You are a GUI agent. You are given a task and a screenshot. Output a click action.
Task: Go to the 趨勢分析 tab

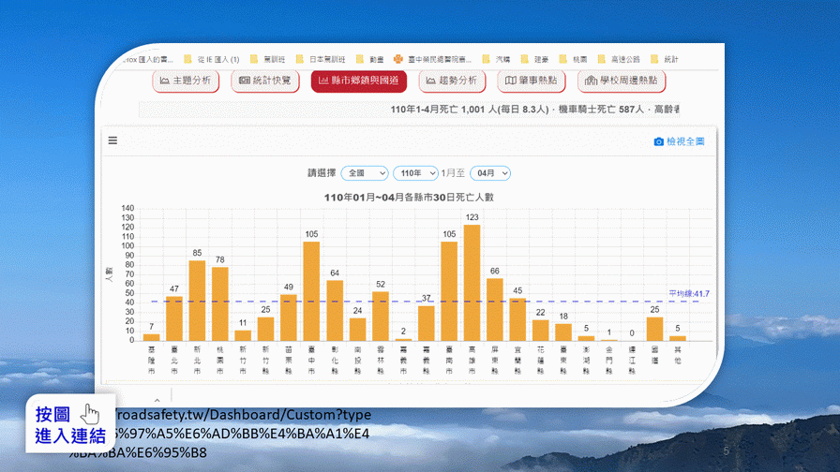452,81
